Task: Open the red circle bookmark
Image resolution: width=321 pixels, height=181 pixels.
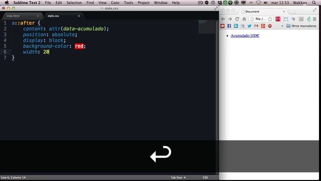Action: point(270,26)
